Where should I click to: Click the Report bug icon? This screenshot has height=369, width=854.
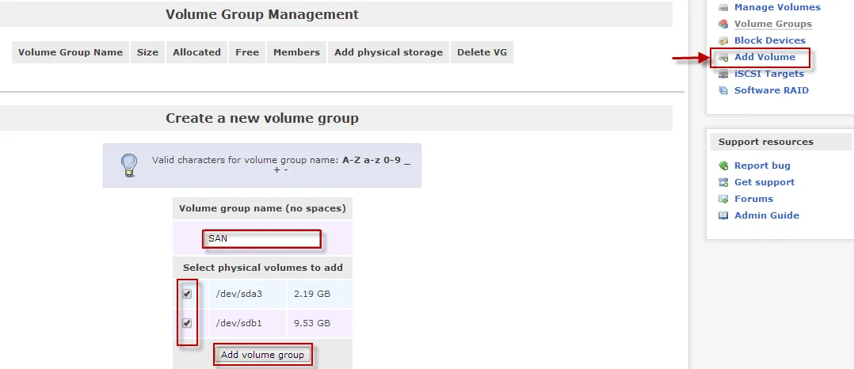723,165
